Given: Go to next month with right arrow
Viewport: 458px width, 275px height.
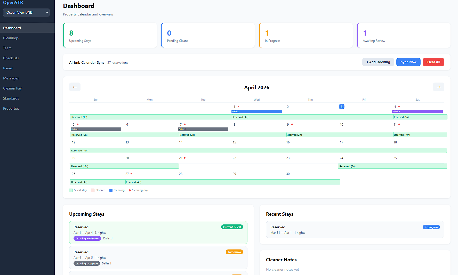Looking at the screenshot, I should (438, 87).
